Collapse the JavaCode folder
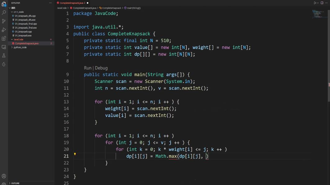The width and height of the screenshot is (330, 185). coord(12,39)
